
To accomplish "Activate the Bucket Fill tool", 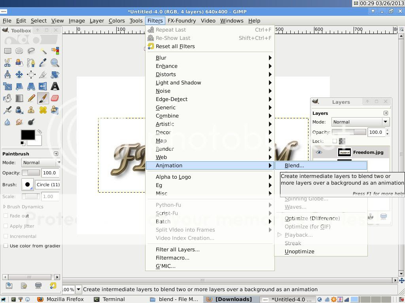I will pos(8,98).
